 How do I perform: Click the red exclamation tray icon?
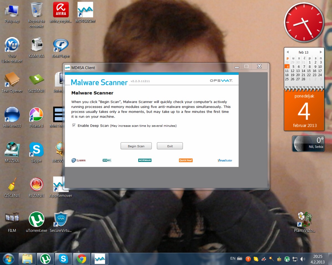tap(248, 259)
